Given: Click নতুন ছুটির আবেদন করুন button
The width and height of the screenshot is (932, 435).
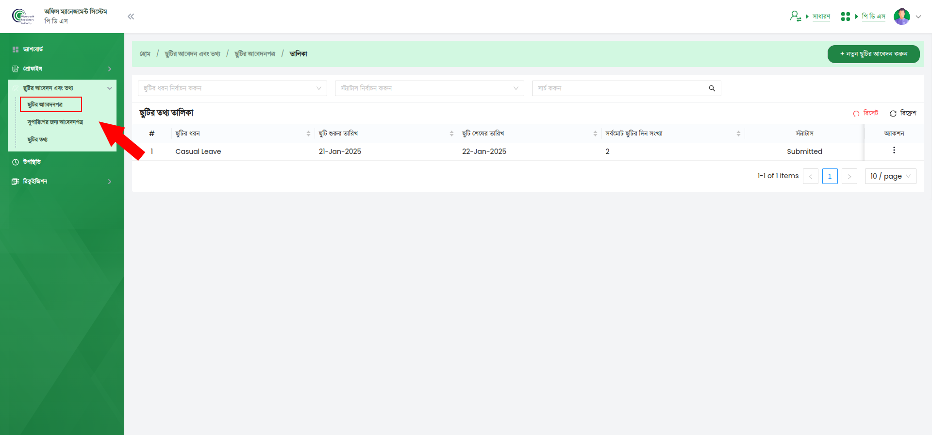Looking at the screenshot, I should 874,54.
